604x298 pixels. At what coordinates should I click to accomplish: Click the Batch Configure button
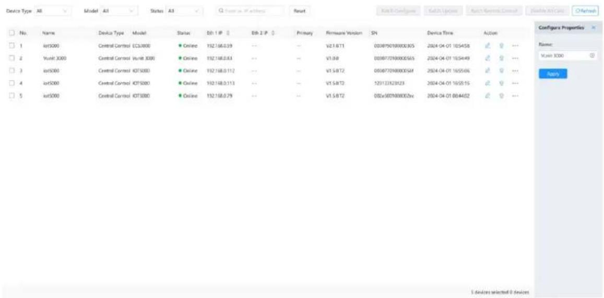point(398,11)
